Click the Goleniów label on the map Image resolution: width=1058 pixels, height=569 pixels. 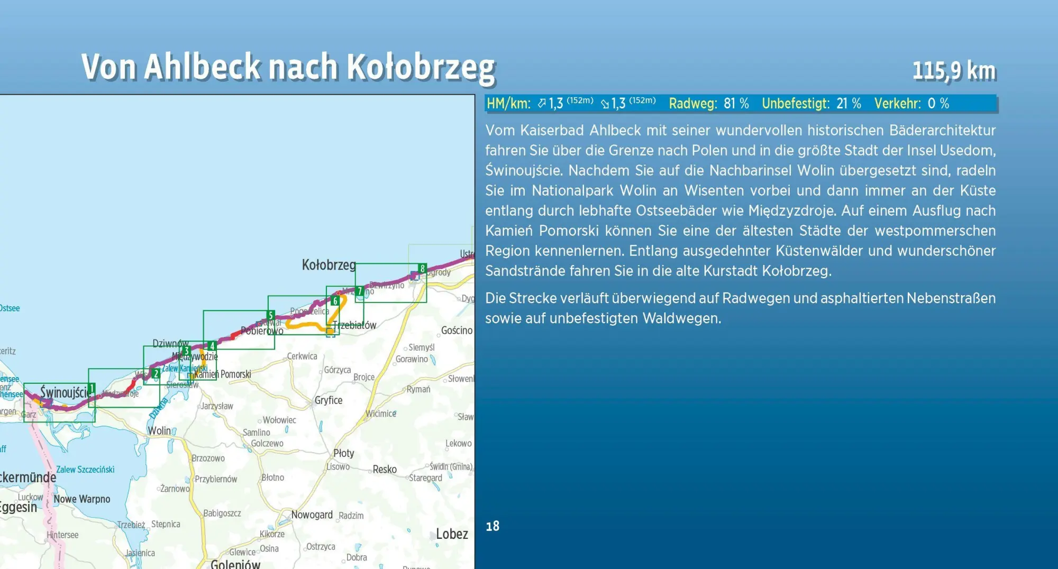(235, 564)
